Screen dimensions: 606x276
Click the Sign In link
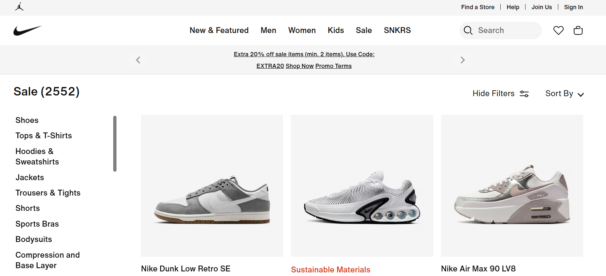pos(573,7)
